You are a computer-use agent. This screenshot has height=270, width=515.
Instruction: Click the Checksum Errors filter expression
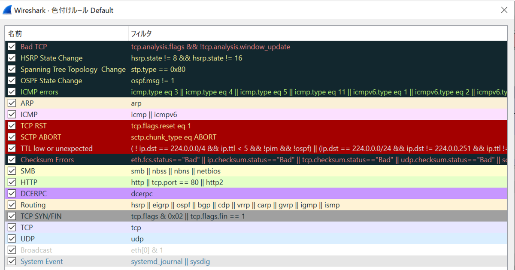[319, 160]
